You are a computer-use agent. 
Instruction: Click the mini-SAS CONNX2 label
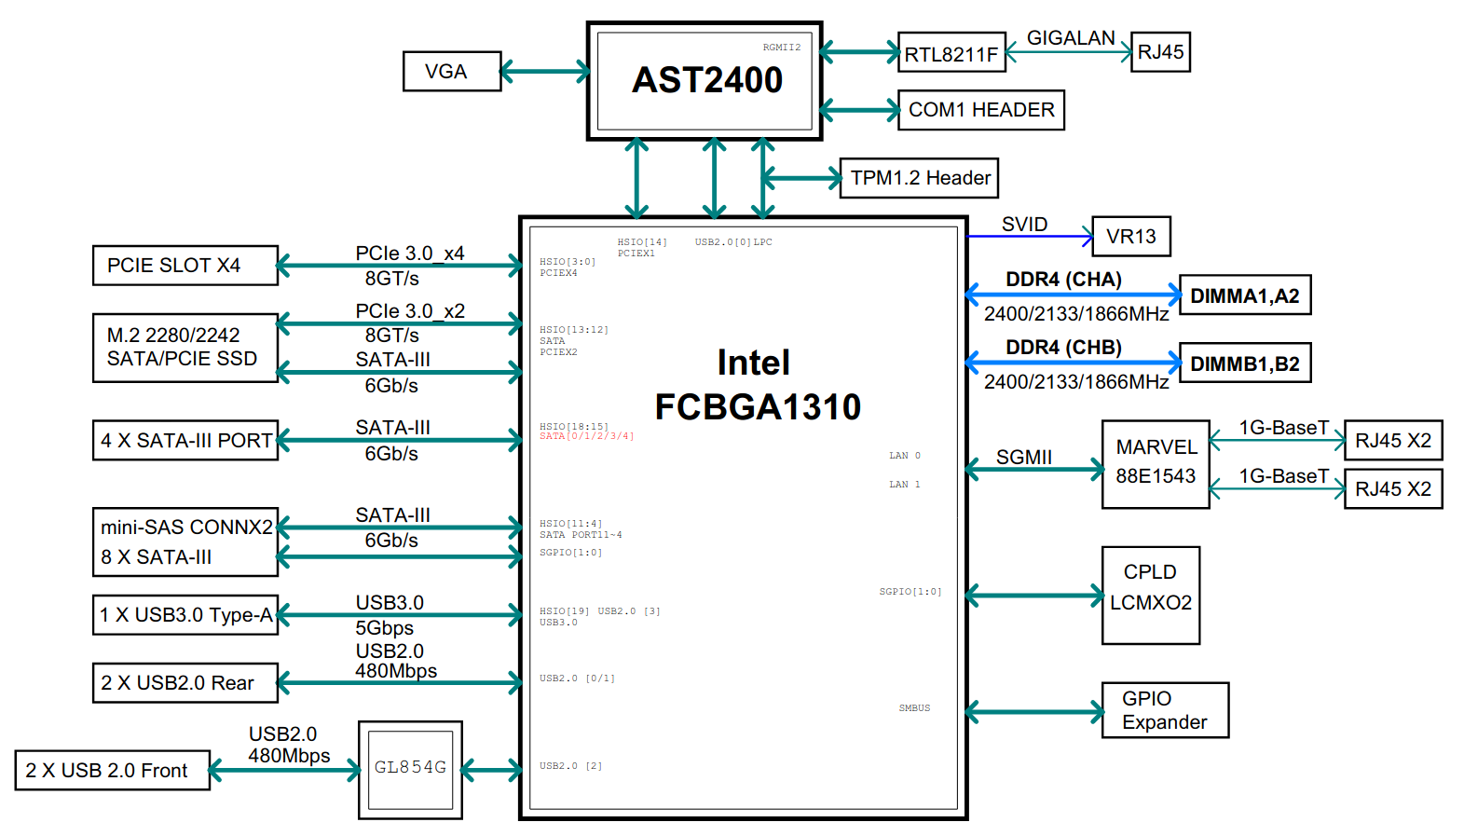tap(186, 527)
